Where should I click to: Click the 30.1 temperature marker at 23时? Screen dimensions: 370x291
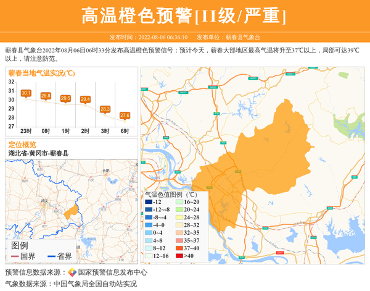coord(26,93)
